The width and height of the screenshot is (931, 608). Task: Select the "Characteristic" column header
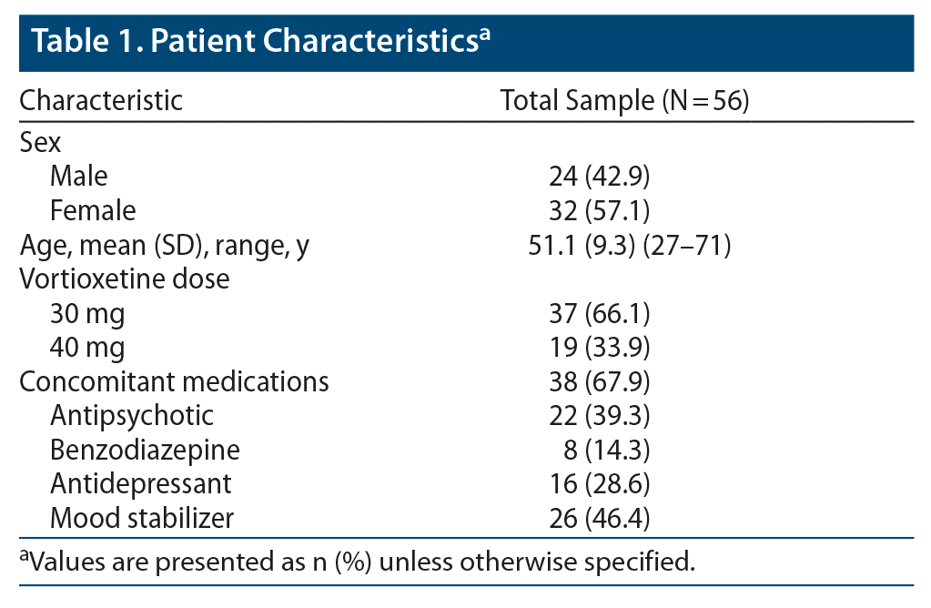point(101,100)
